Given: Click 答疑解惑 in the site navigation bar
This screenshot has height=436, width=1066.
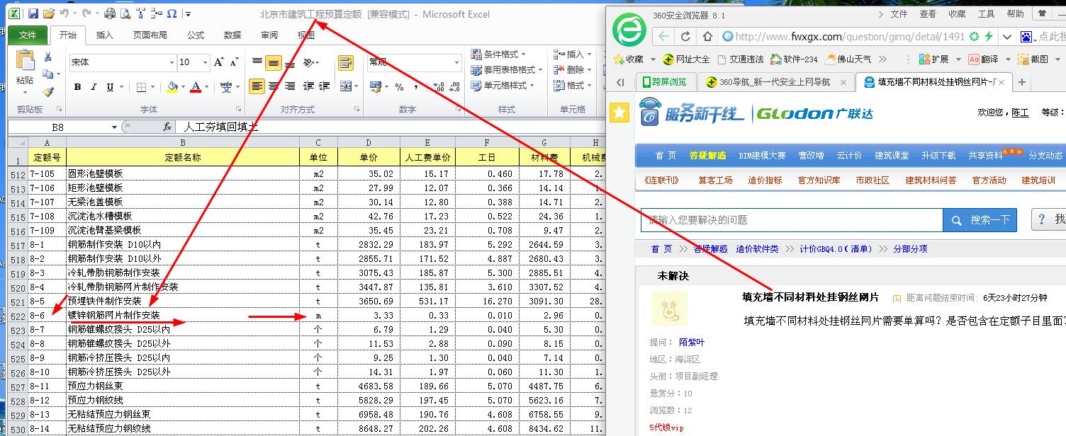Looking at the screenshot, I should pos(707,155).
